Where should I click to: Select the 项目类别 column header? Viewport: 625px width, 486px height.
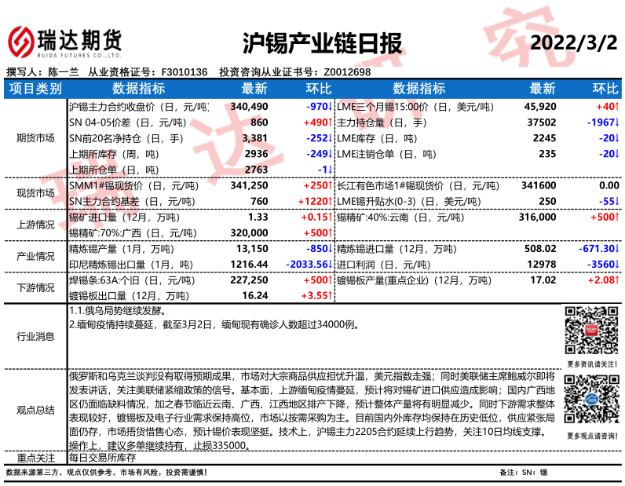click(35, 89)
